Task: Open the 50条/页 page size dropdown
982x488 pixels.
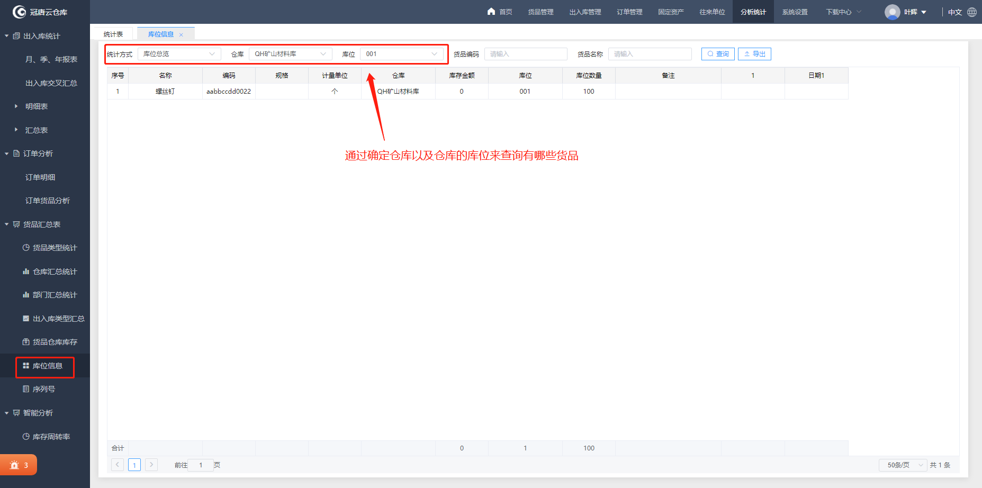Action: [x=903, y=465]
